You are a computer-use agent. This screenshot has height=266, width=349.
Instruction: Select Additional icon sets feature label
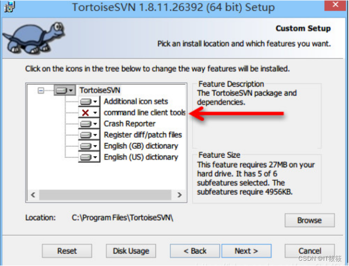(136, 102)
